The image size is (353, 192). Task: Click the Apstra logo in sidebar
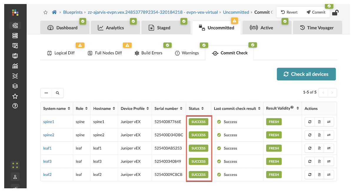tap(15, 13)
